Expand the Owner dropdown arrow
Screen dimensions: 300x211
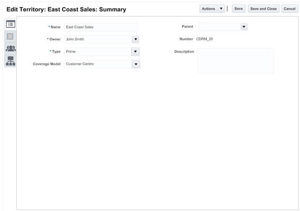coord(136,40)
